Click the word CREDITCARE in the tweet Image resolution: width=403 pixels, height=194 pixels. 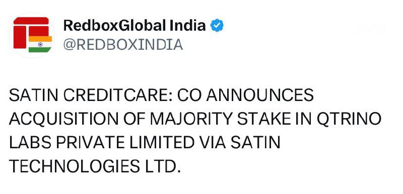click(117, 95)
